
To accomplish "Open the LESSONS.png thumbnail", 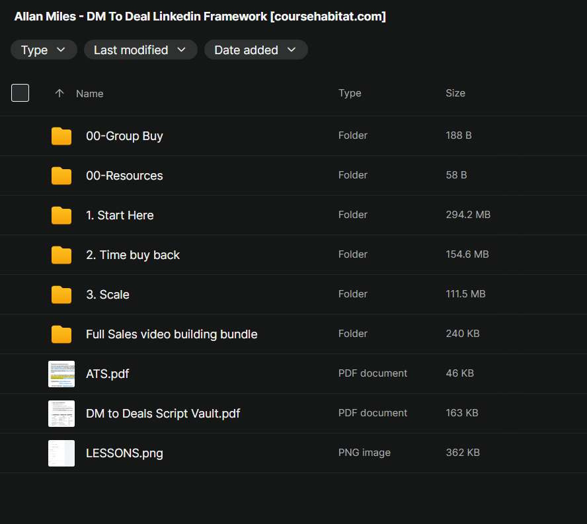I will pos(61,453).
